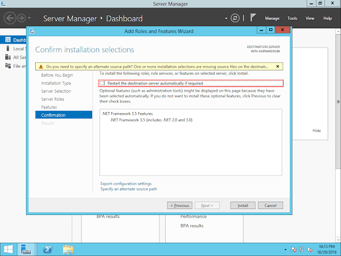Click the Server Manager title bar icon
341x256 pixels.
tap(3, 3)
